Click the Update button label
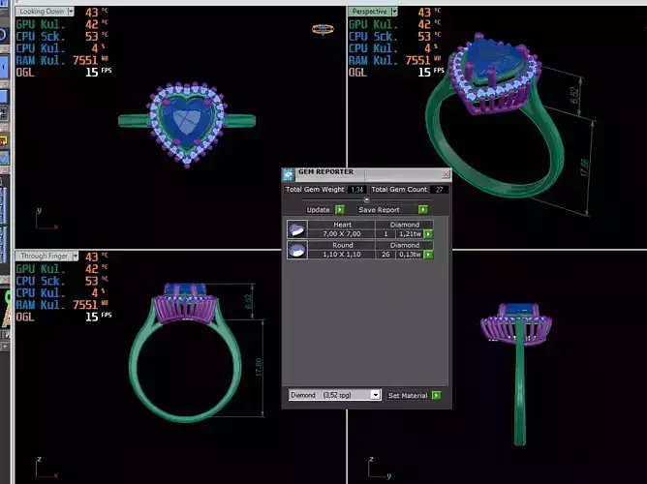 click(318, 210)
